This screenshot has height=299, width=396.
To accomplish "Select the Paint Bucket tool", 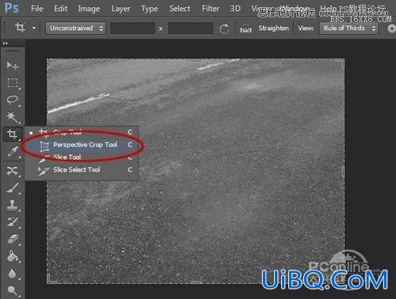I will click(12, 256).
